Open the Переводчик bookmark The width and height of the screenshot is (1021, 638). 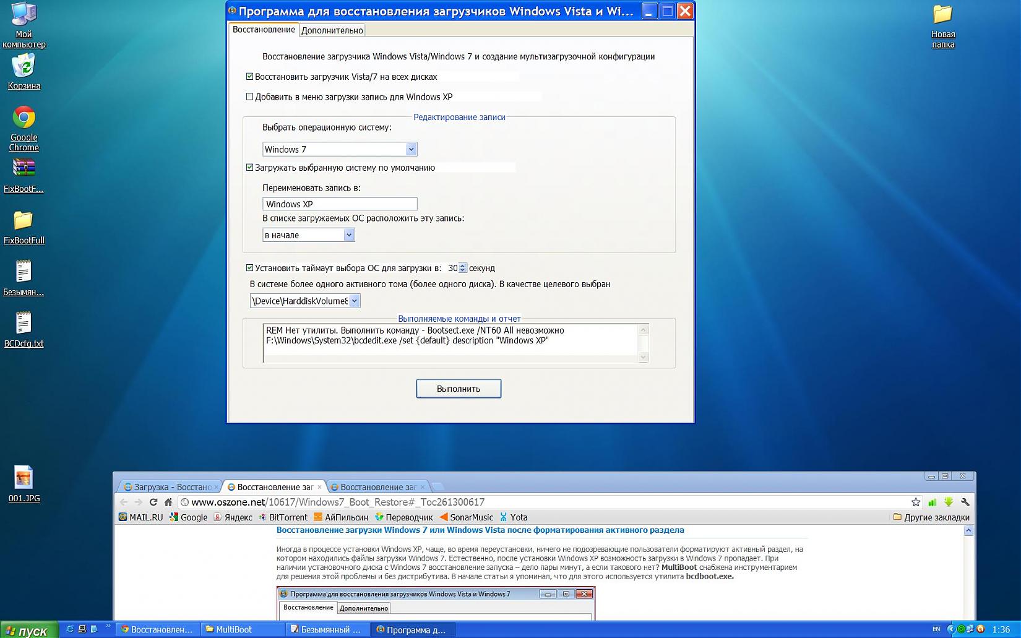(403, 517)
